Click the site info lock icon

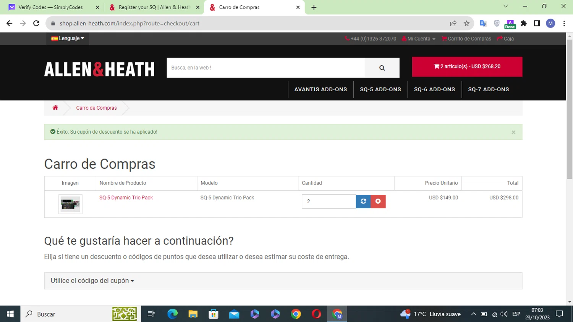pos(53,23)
